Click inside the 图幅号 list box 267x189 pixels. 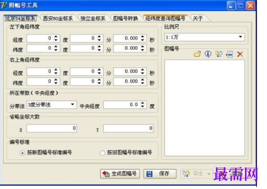click(x=204, y=108)
